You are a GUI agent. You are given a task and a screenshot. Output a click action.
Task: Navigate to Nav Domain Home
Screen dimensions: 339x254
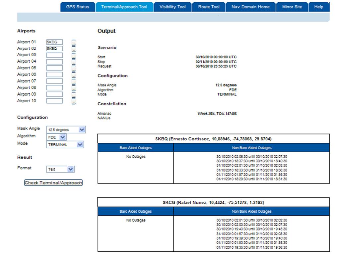250,6
